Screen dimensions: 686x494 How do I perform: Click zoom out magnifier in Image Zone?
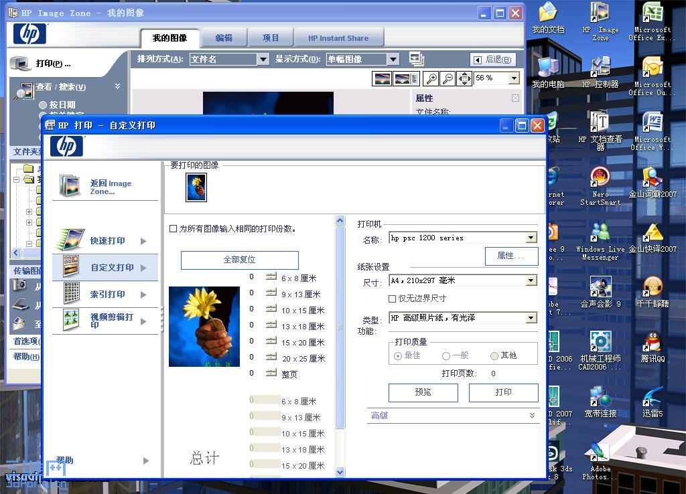pos(448,79)
